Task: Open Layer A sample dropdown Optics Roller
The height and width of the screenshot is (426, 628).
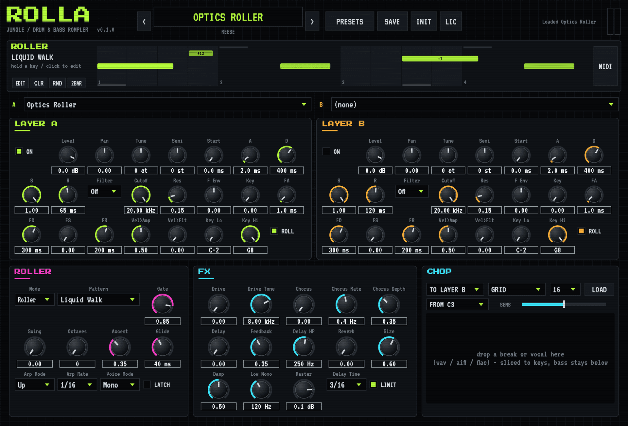Action: [167, 105]
